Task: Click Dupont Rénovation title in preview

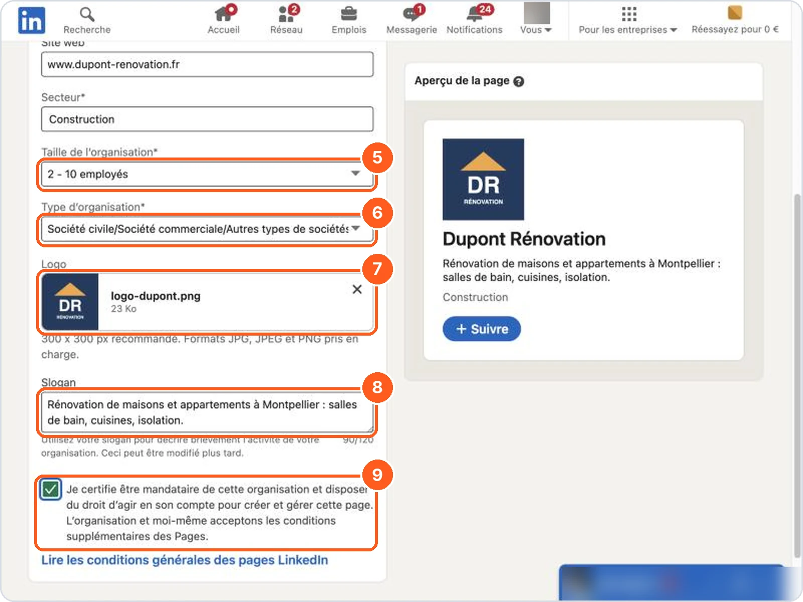Action: pyautogui.click(x=524, y=239)
